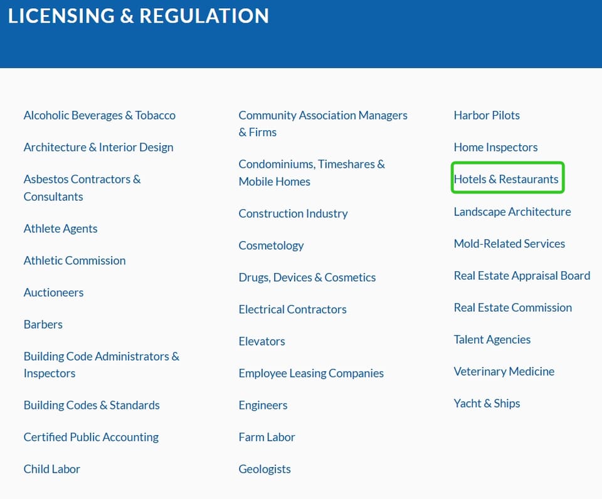
Task: Go to Employee Leasing Companies
Action: coord(311,373)
